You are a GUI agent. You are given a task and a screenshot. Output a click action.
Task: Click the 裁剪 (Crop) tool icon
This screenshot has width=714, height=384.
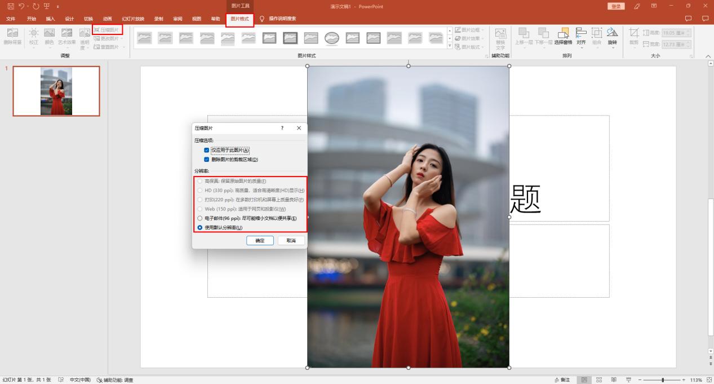[634, 34]
